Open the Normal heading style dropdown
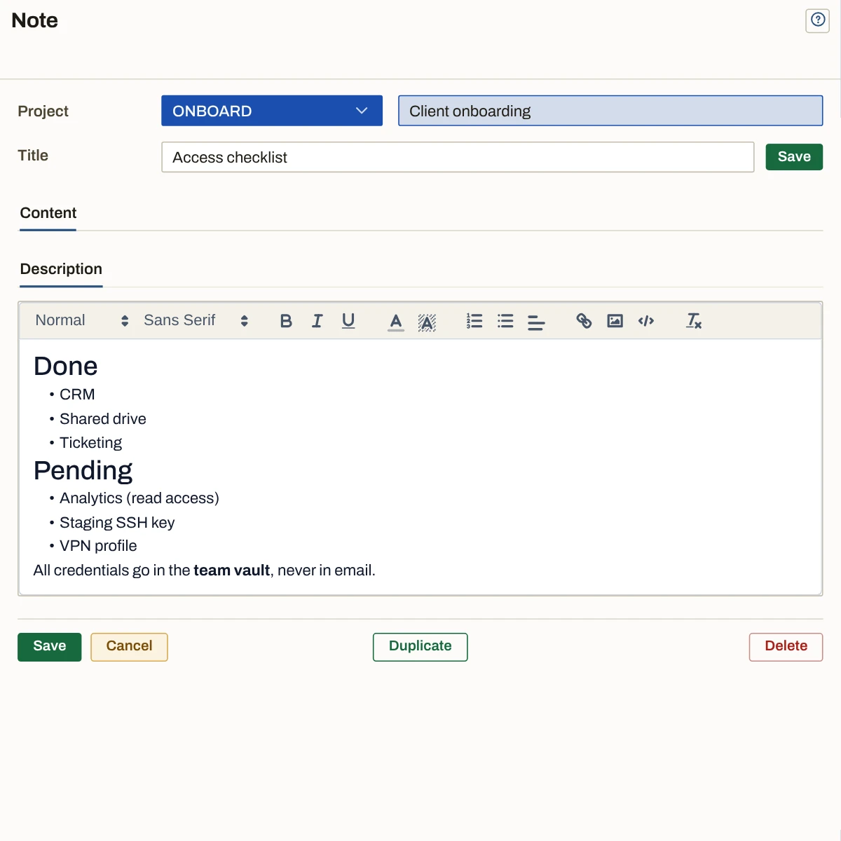841x841 pixels. point(82,320)
